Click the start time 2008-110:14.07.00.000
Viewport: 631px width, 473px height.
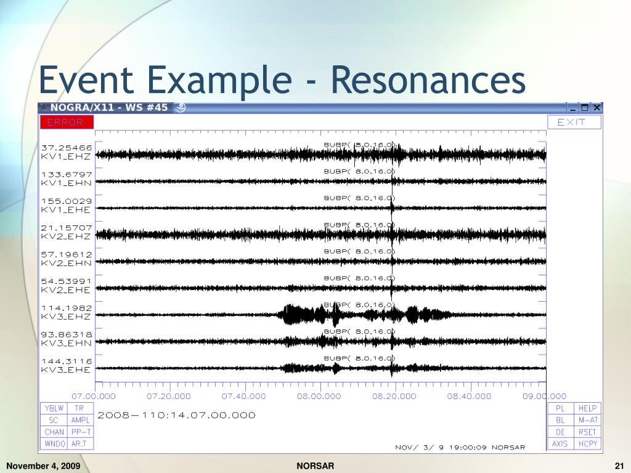pyautogui.click(x=177, y=415)
